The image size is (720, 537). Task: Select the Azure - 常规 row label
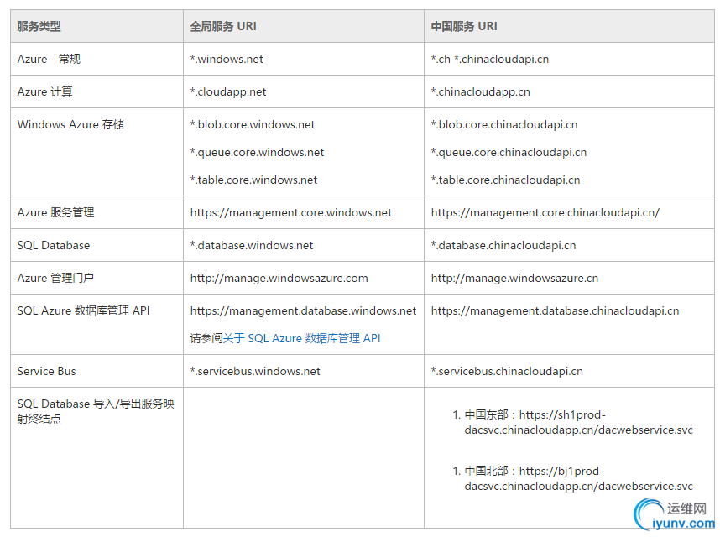pyautogui.click(x=49, y=60)
